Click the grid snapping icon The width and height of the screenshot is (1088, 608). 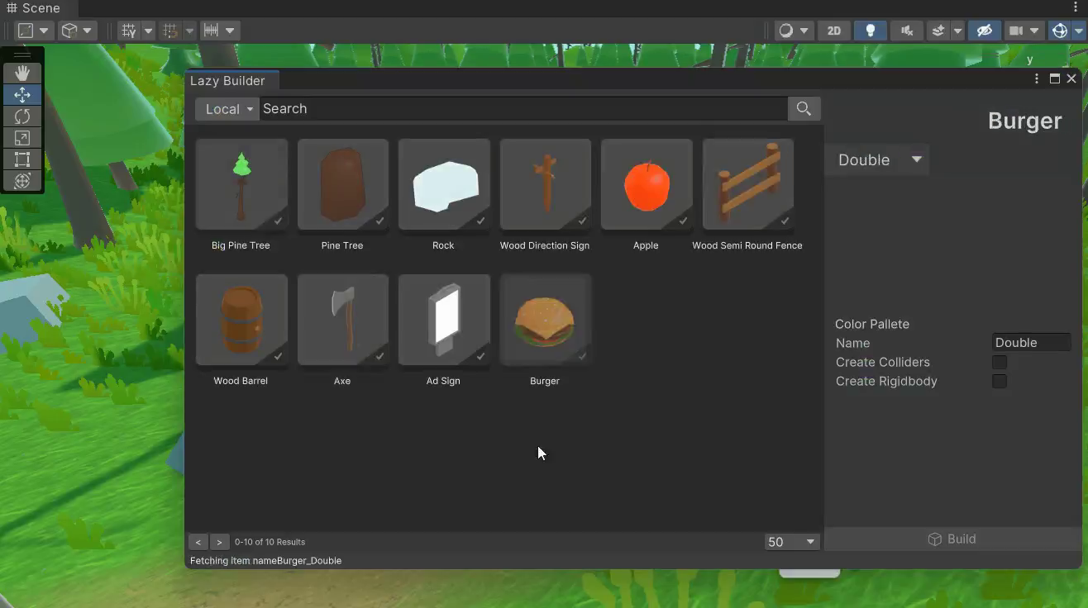click(129, 31)
